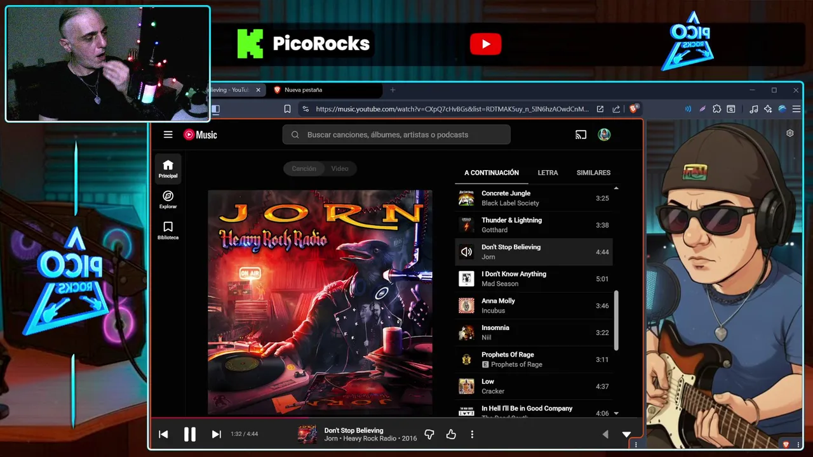Image resolution: width=813 pixels, height=457 pixels.
Task: Open Explorar in the sidebar
Action: click(x=168, y=199)
